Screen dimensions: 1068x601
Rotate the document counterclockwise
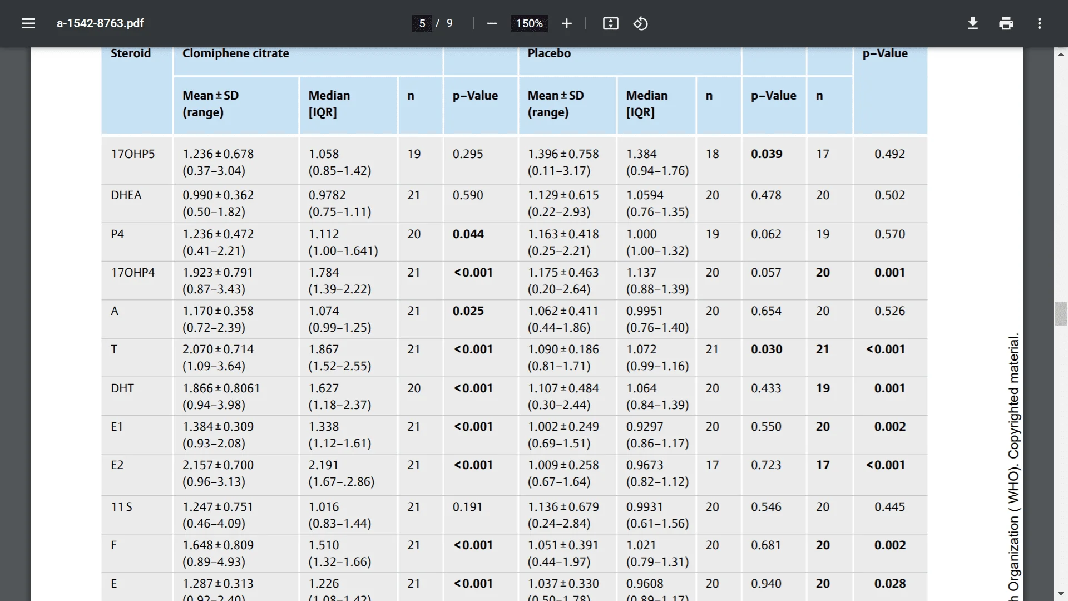(x=640, y=23)
